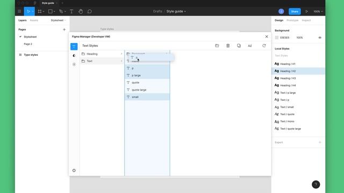Select the p large text style row

click(147, 75)
